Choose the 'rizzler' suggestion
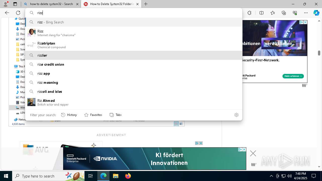The image size is (322, 181). pyautogui.click(x=134, y=55)
